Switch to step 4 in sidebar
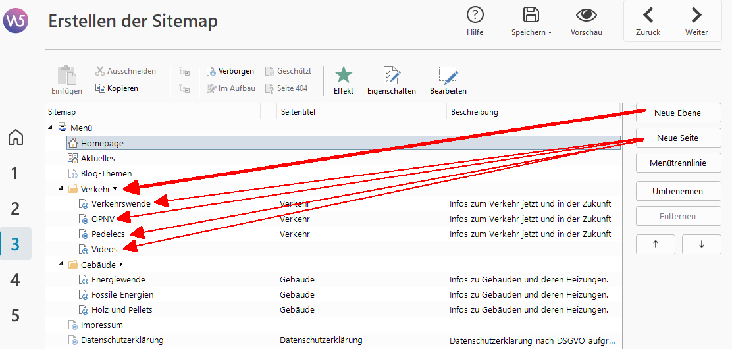Viewport: 732px width, 349px height. click(x=16, y=280)
